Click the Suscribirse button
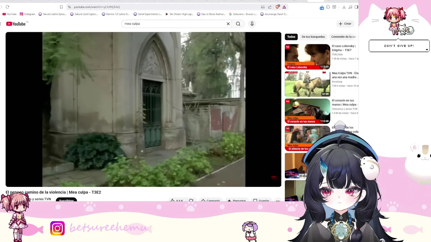This screenshot has height=242, width=431. tap(66, 200)
